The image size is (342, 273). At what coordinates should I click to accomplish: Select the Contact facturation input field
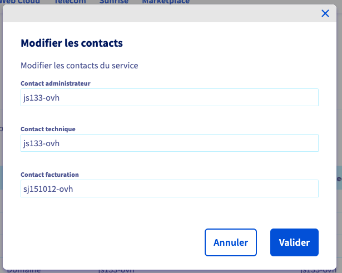tap(170, 188)
